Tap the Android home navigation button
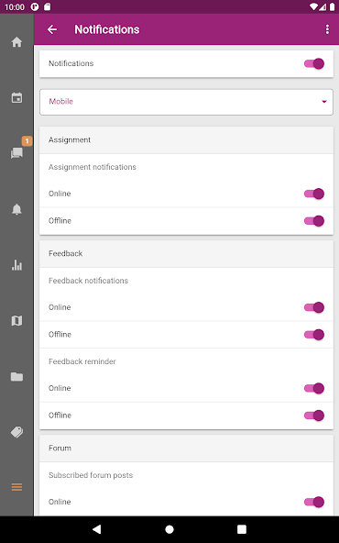Viewport: 339px width, 543px height. tap(169, 529)
